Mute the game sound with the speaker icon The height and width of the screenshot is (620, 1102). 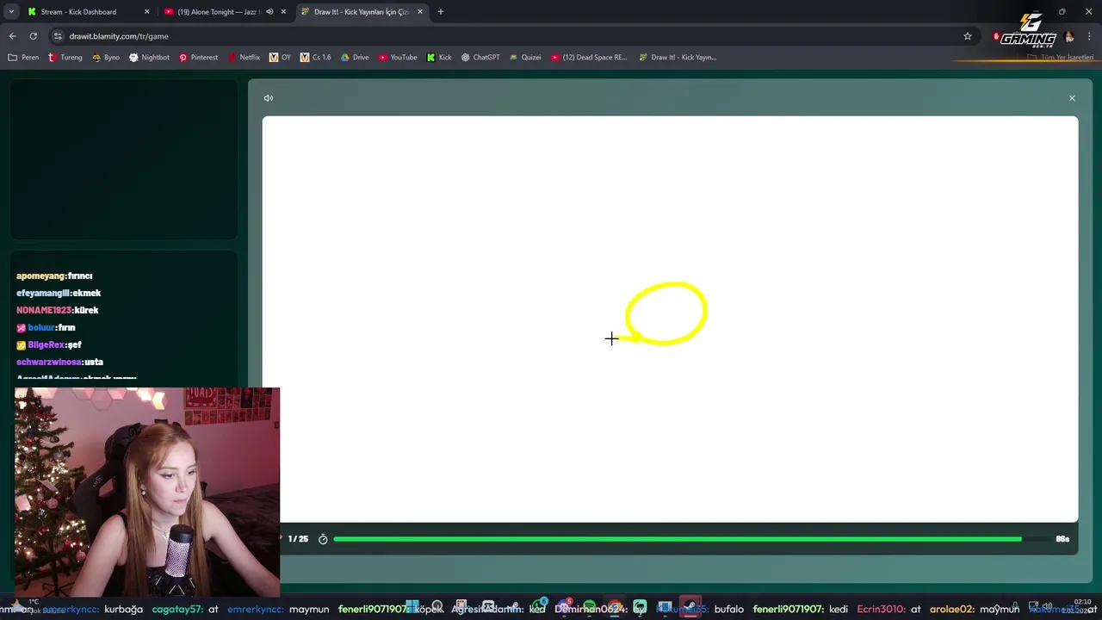coord(269,98)
